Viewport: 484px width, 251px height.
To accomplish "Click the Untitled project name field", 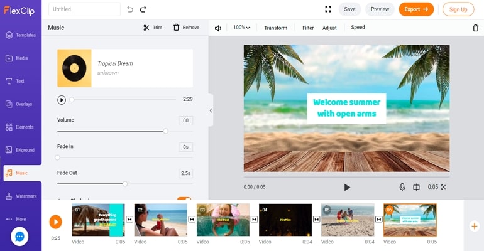I will coord(84,9).
